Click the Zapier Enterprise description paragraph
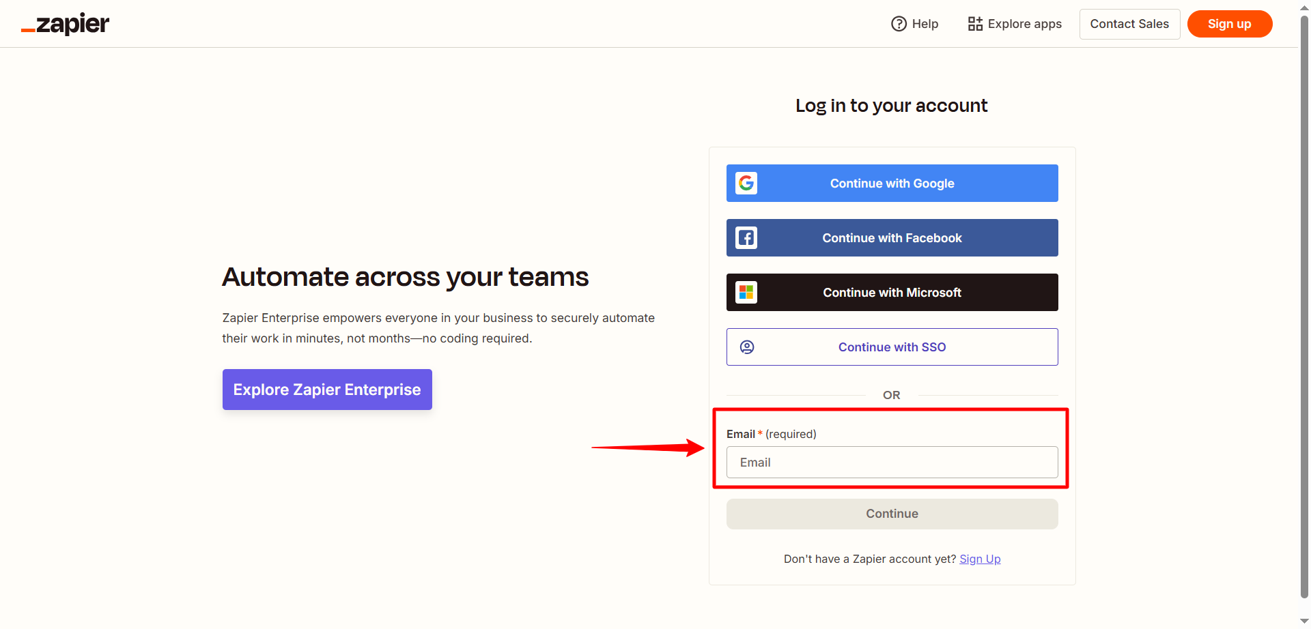1311x629 pixels. 438,328
